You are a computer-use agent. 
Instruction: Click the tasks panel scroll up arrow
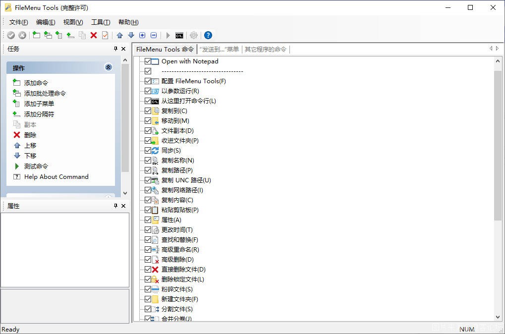pyautogui.click(x=125, y=60)
